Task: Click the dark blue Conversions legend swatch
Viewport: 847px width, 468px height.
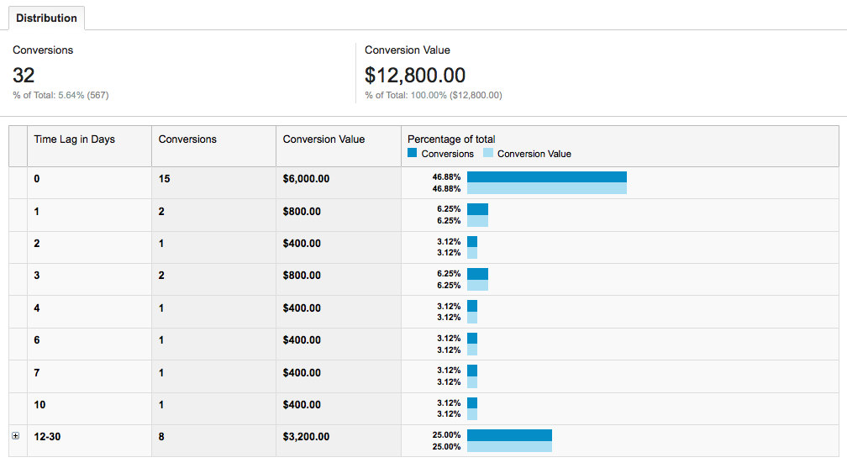Action: pos(412,154)
